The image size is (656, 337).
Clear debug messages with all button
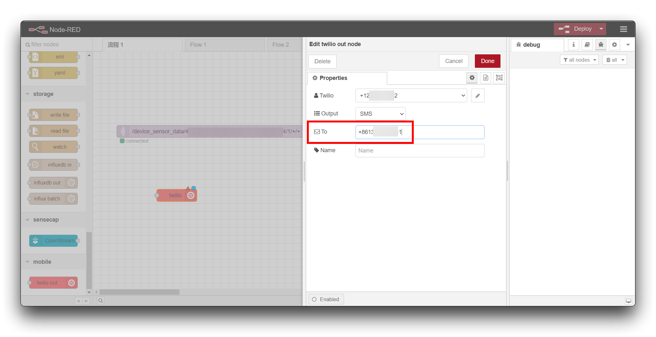pos(614,60)
